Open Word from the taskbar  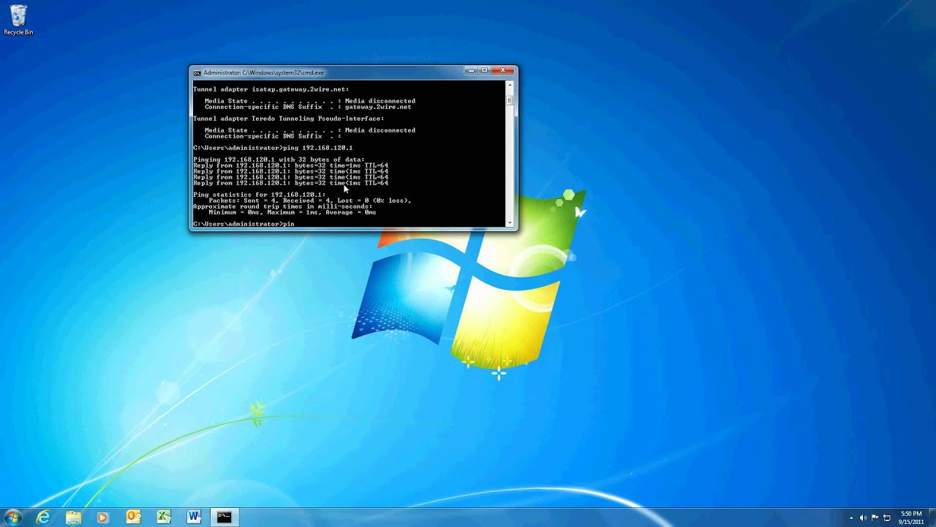click(194, 517)
